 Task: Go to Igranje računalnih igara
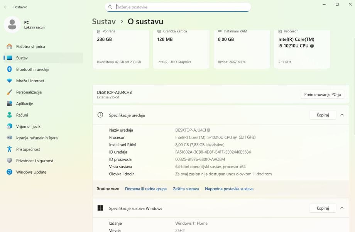pyautogui.click(x=37, y=138)
